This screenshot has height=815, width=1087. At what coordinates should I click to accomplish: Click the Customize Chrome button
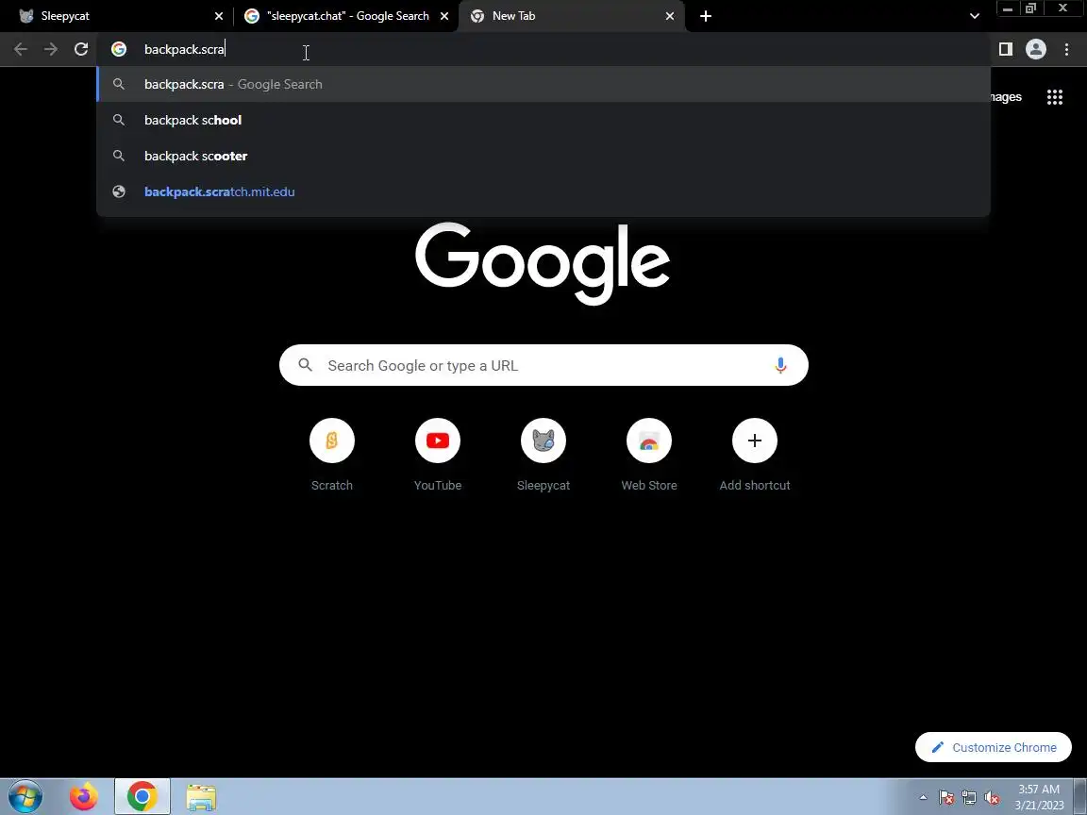pyautogui.click(x=993, y=747)
